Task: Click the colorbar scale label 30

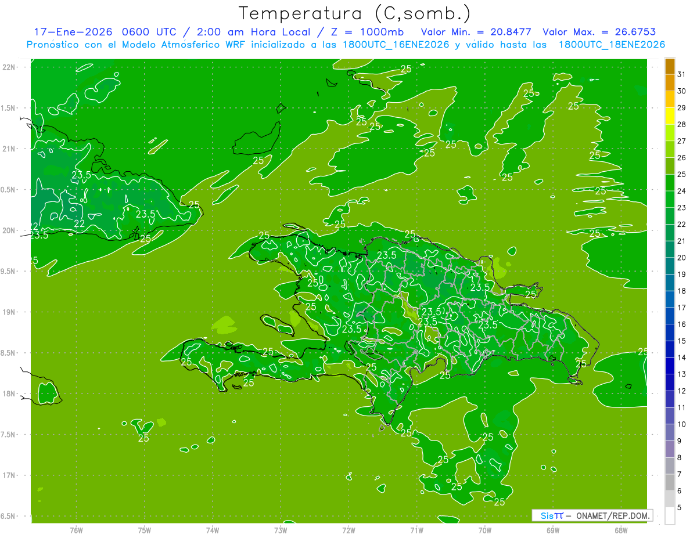Action: click(x=682, y=91)
